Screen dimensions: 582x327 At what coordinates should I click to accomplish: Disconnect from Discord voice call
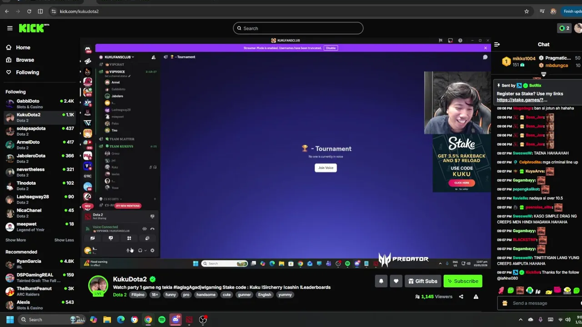152,229
